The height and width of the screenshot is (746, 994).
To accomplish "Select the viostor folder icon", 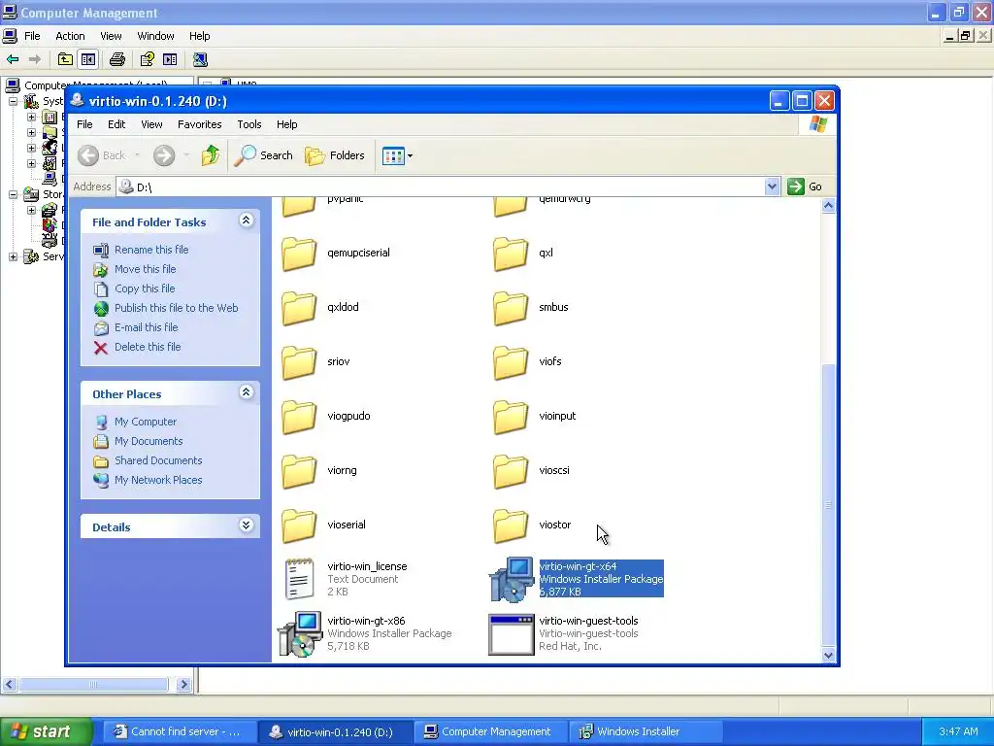I will pos(511,526).
